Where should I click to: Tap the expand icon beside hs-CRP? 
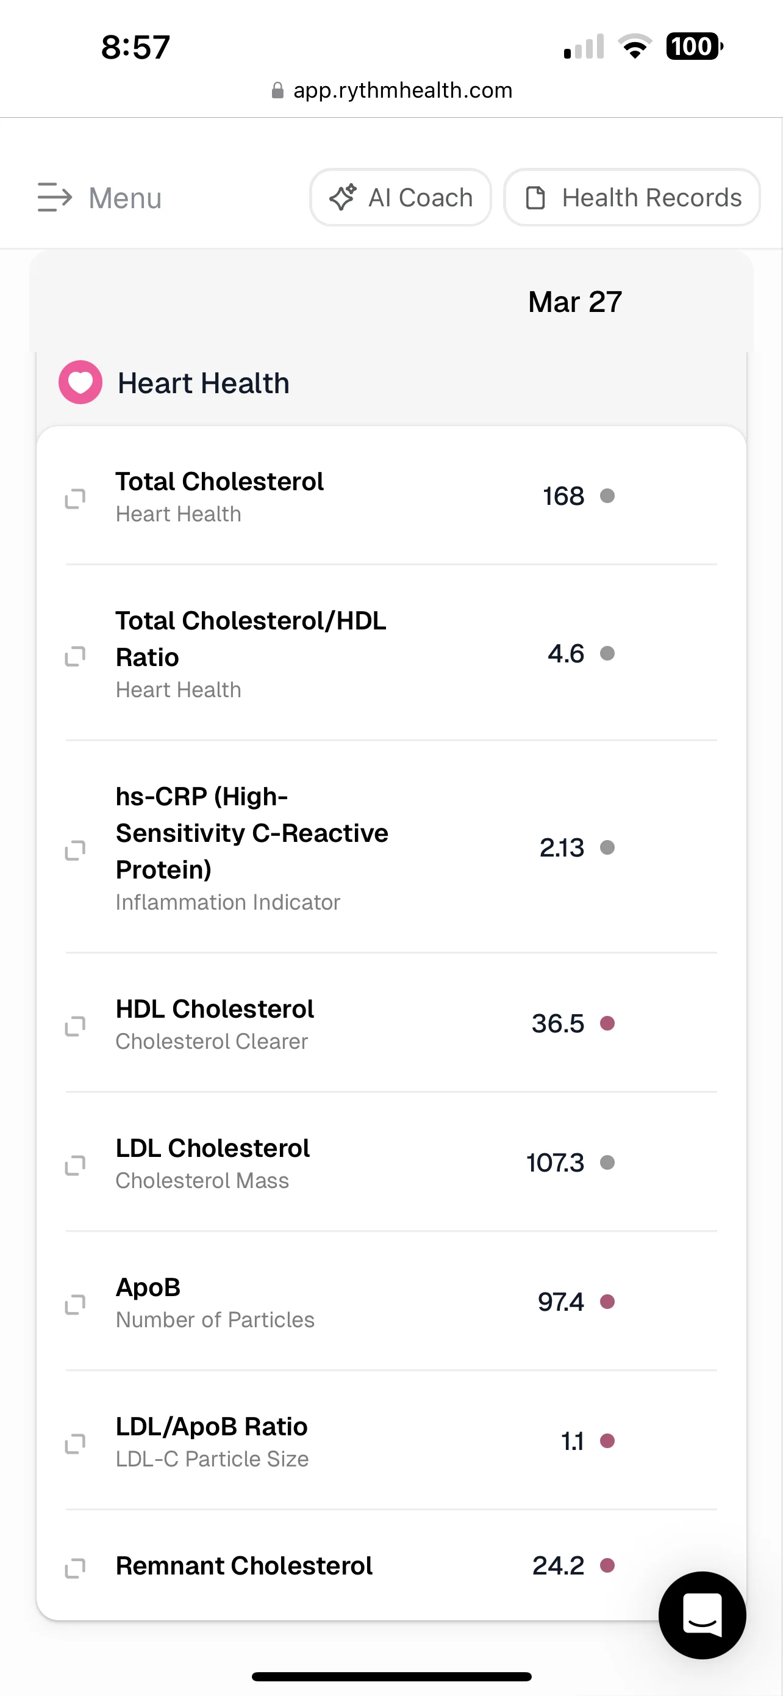click(x=75, y=850)
